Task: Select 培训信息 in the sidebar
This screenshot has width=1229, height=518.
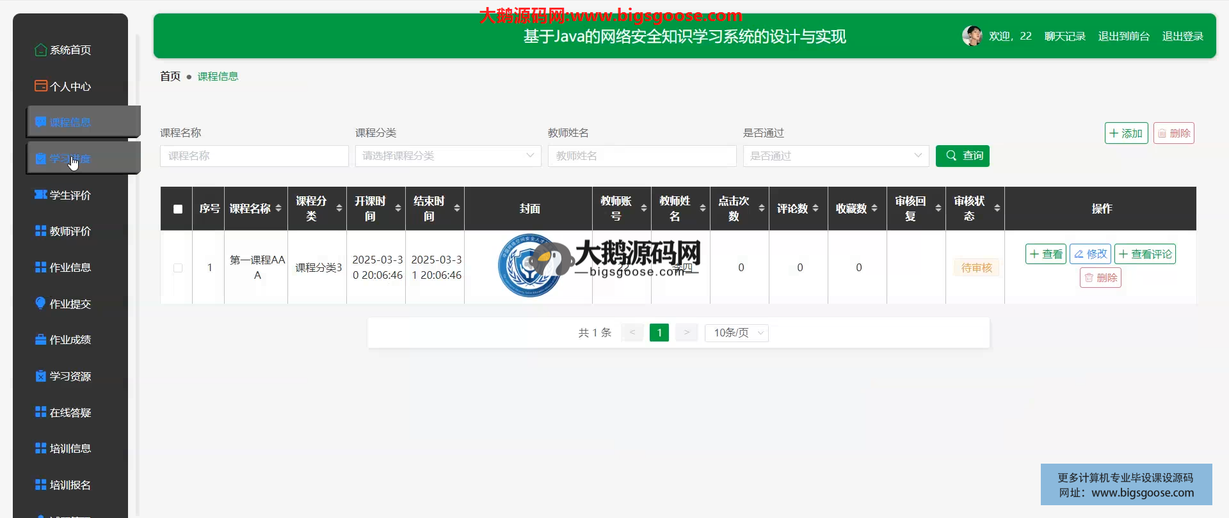Action: click(x=70, y=448)
